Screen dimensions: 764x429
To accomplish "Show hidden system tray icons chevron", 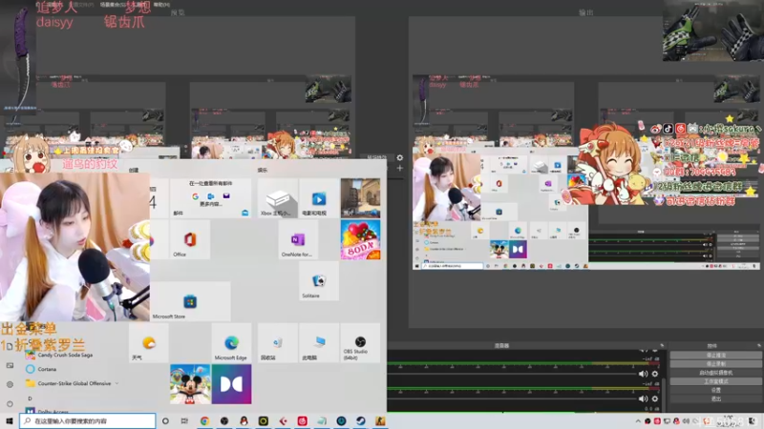I will (638, 421).
